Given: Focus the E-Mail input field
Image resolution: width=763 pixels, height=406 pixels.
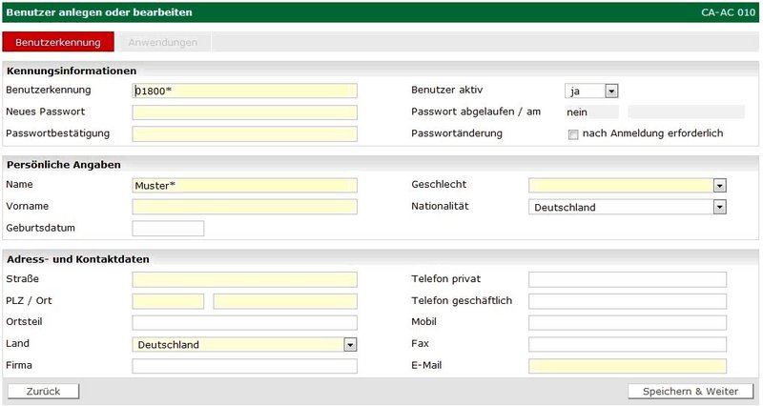Looking at the screenshot, I should click(x=628, y=366).
